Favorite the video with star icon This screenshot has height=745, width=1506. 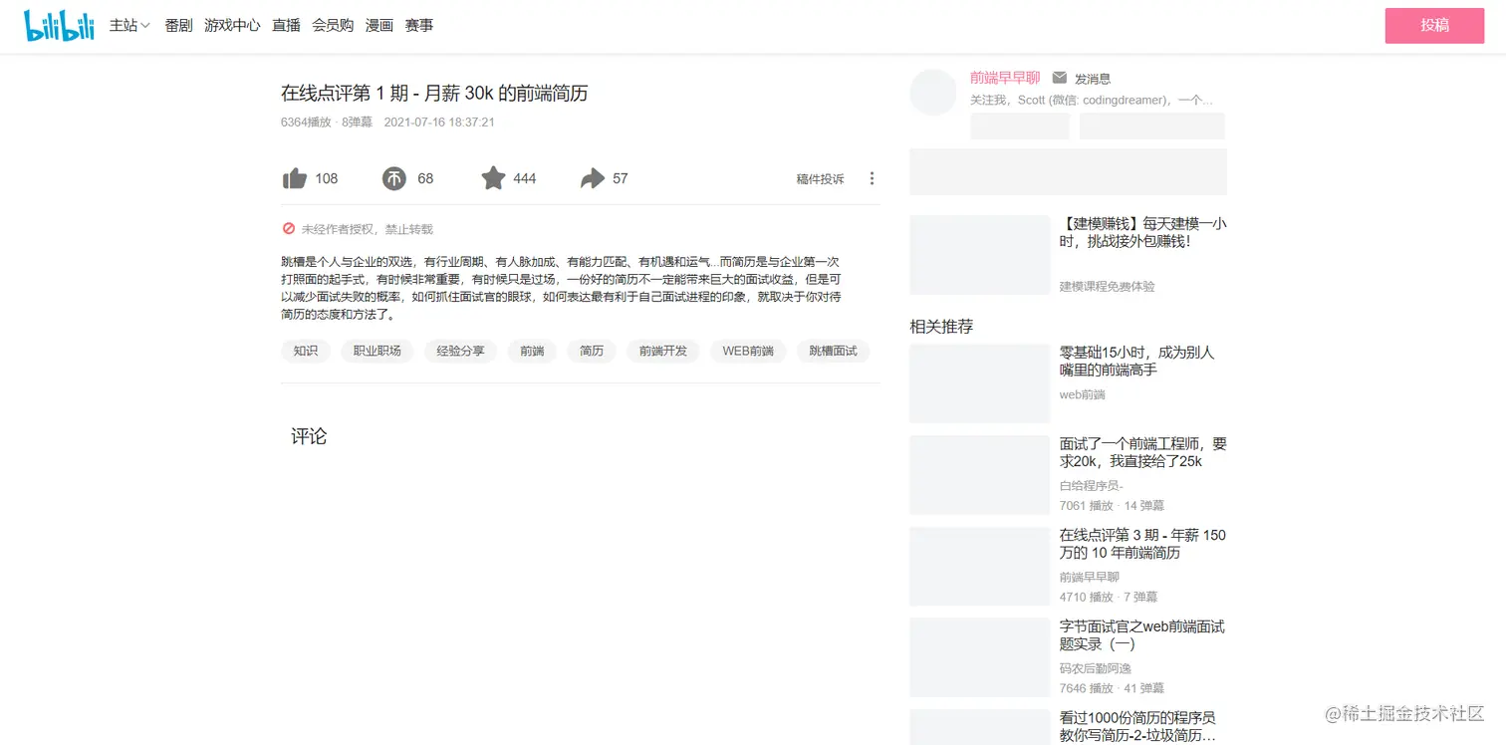[493, 178]
